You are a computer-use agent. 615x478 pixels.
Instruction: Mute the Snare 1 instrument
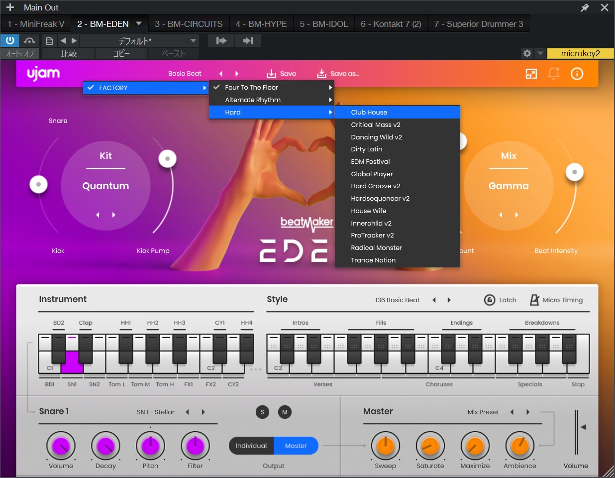[x=285, y=412]
